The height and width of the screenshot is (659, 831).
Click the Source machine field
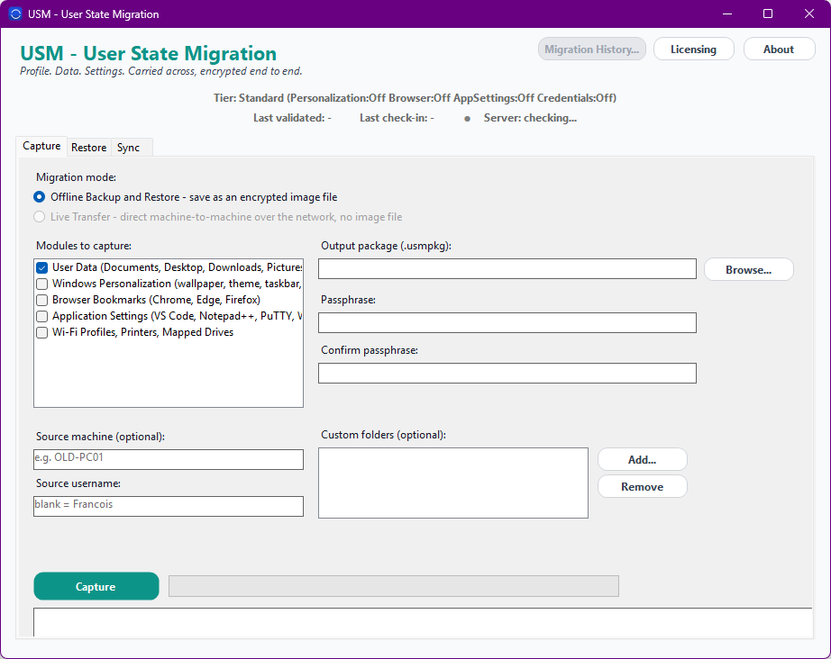[x=169, y=459]
